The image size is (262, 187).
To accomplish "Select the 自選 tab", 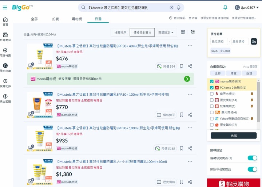I will coord(98,19).
